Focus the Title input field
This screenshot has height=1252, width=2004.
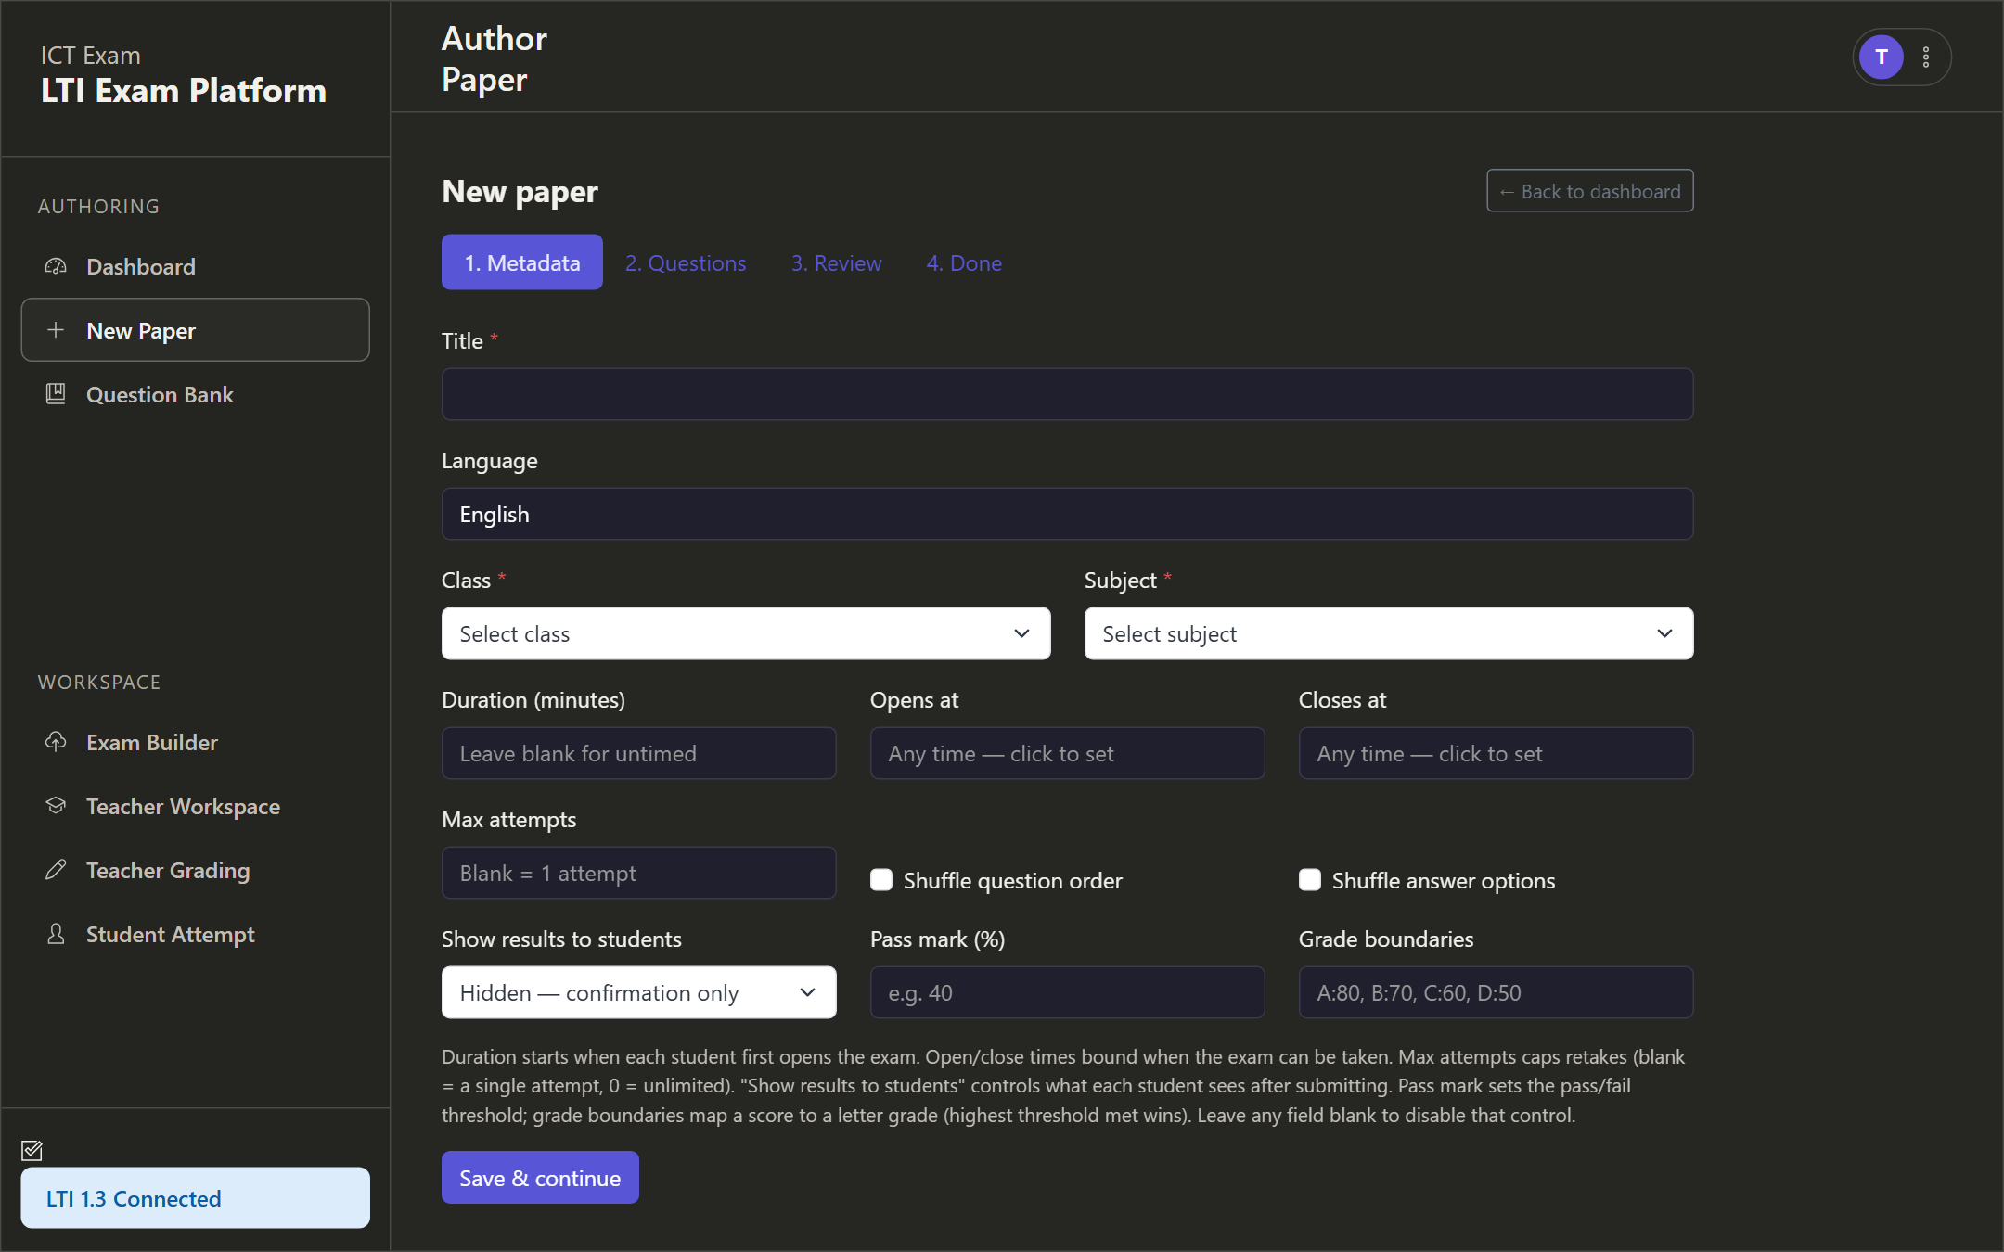1067,394
